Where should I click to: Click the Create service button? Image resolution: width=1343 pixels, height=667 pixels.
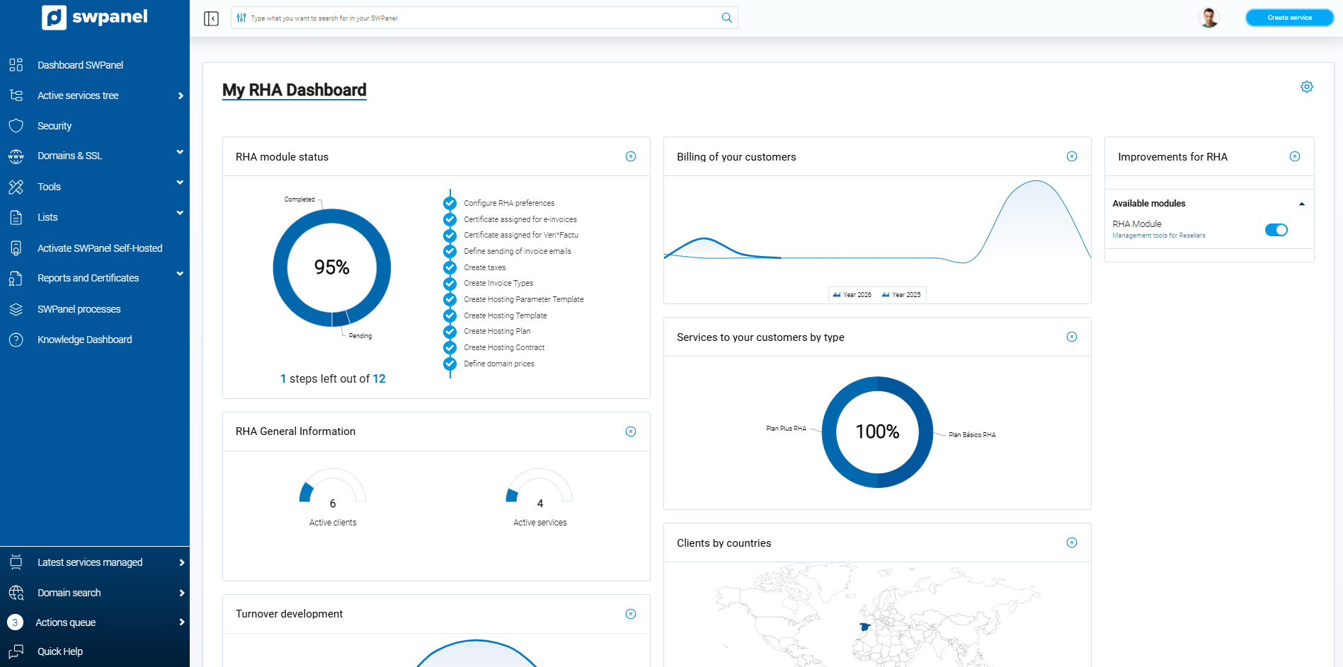pyautogui.click(x=1289, y=18)
